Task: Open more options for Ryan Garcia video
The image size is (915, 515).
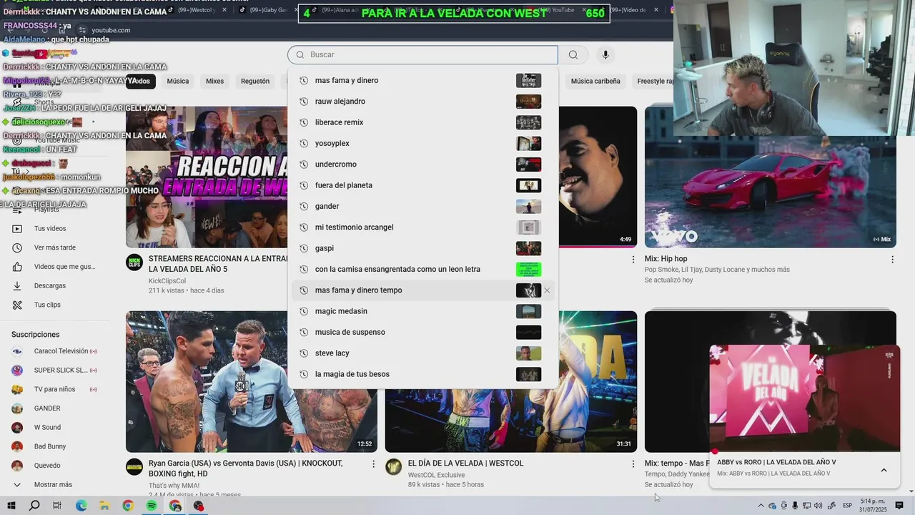Action: click(373, 464)
